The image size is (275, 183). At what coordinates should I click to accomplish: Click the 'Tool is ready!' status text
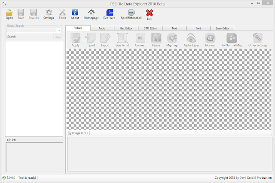(x=27, y=178)
